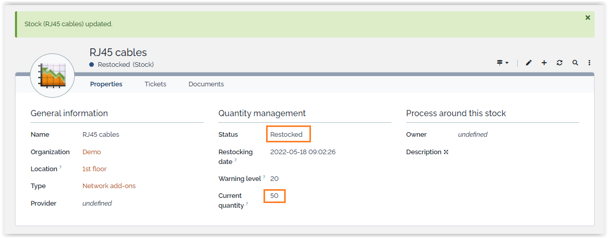
Task: Show Current quantity help tooltip
Action: coord(247,204)
